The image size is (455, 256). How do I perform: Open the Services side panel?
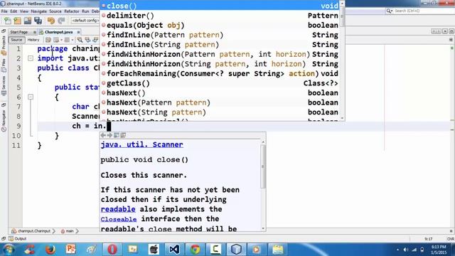4,85
